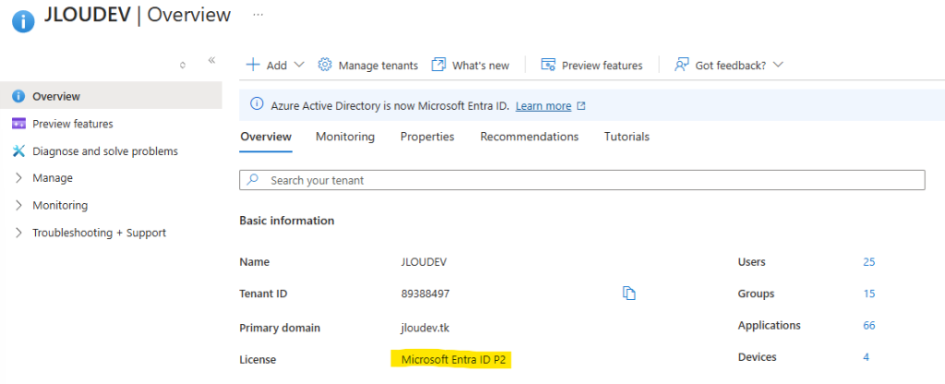The height and width of the screenshot is (384, 945).
Task: Click the purple Preview features sidebar icon
Action: point(18,124)
